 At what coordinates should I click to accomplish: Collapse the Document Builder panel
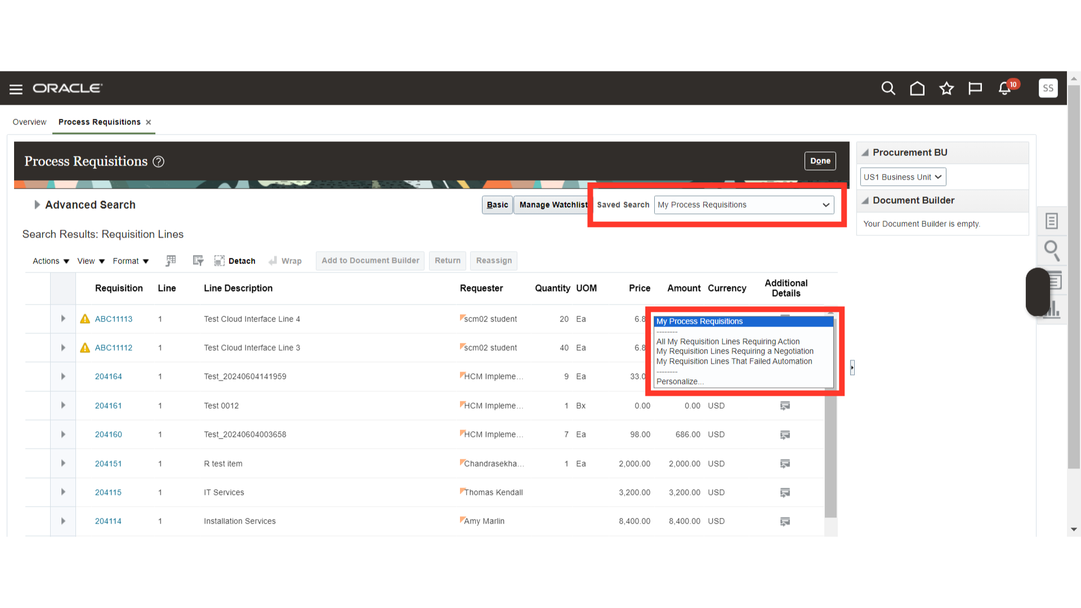pos(865,200)
